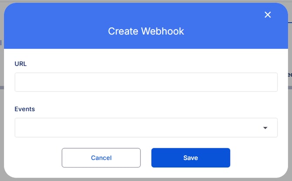Focus the URL text field
The image size is (292, 181).
click(x=146, y=82)
